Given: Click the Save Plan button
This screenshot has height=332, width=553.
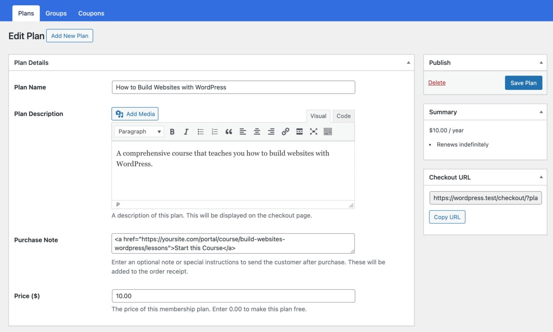Looking at the screenshot, I should tap(524, 83).
